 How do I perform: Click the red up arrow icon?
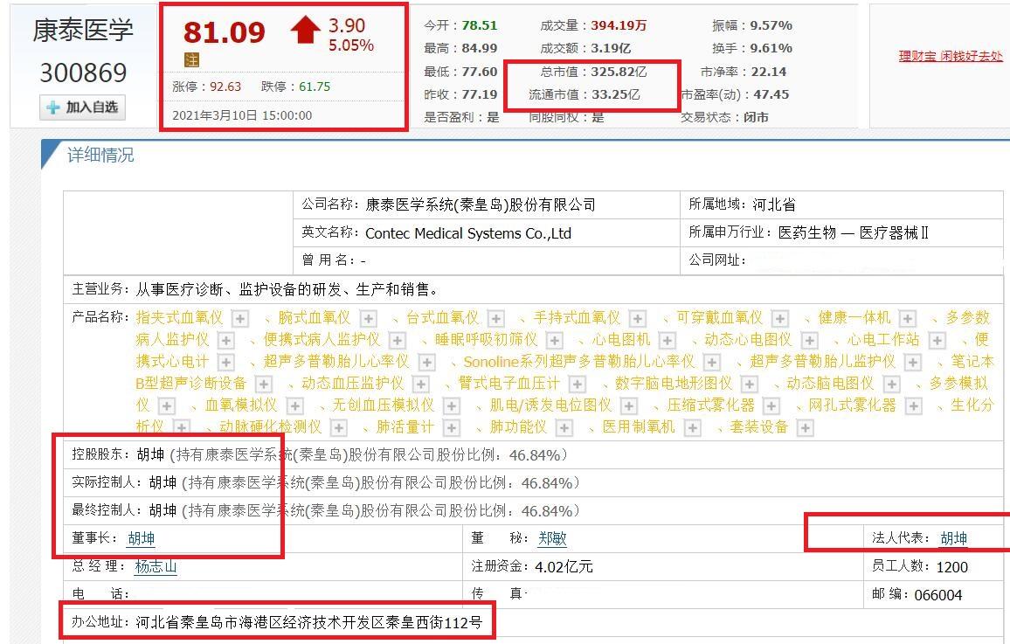pyautogui.click(x=305, y=30)
